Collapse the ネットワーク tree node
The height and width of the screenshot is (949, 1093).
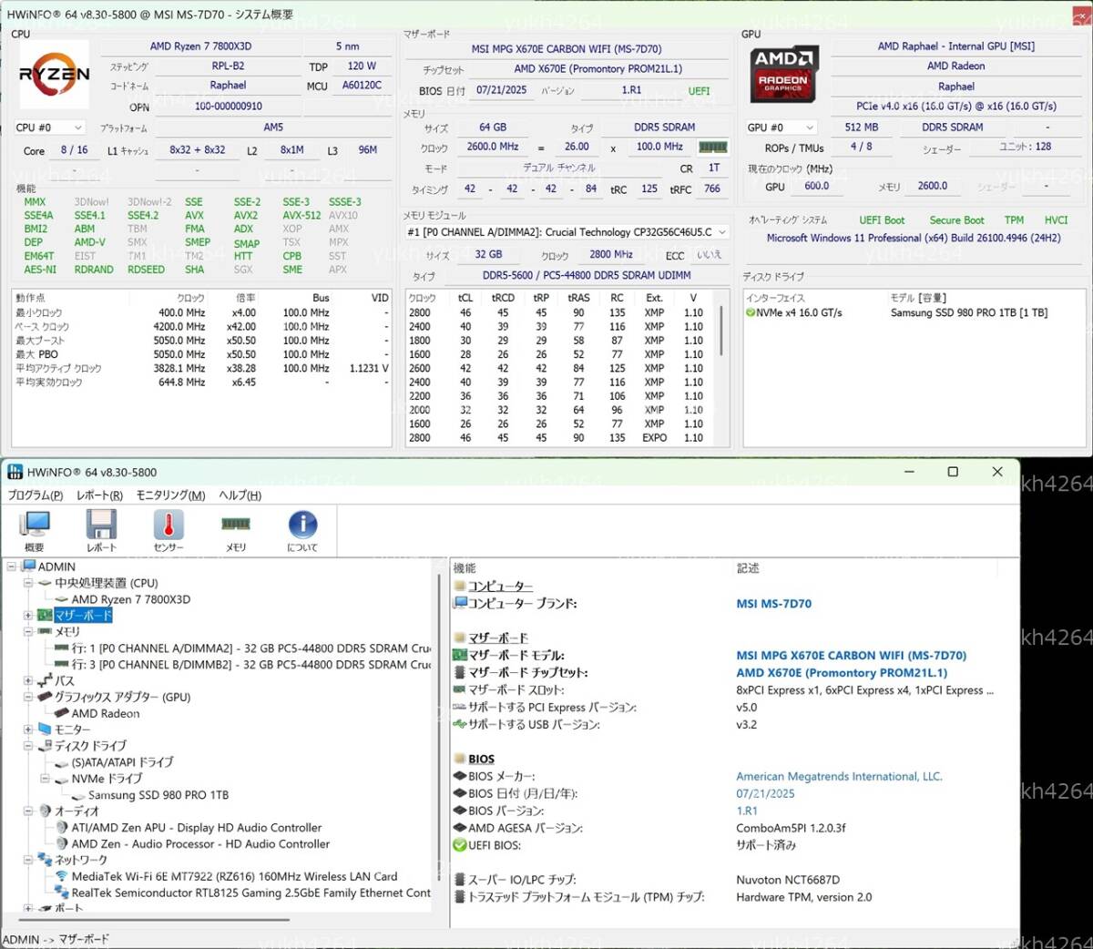pyautogui.click(x=28, y=860)
